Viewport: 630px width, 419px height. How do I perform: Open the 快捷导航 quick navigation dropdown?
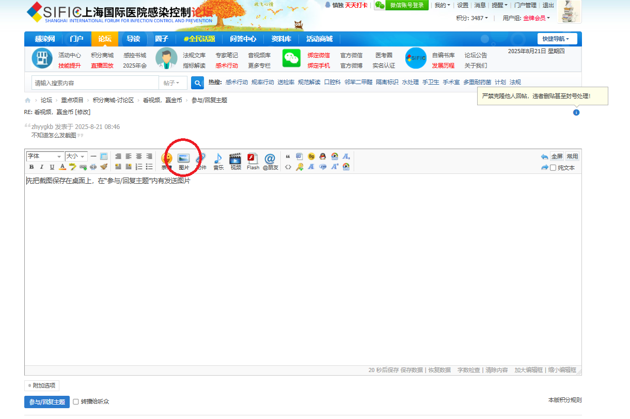tap(559, 39)
